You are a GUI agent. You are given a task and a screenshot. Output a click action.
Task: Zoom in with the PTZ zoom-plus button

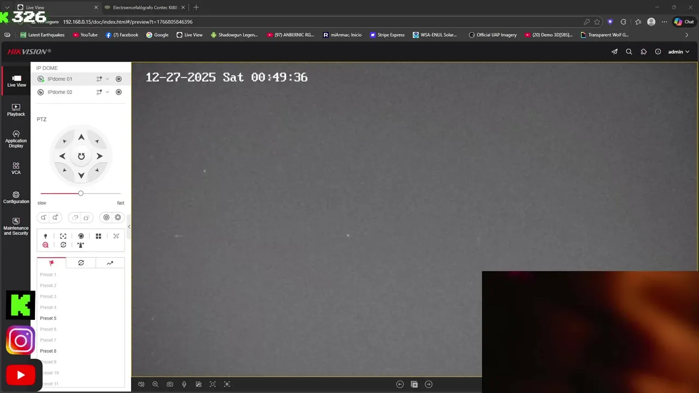pyautogui.click(x=55, y=217)
